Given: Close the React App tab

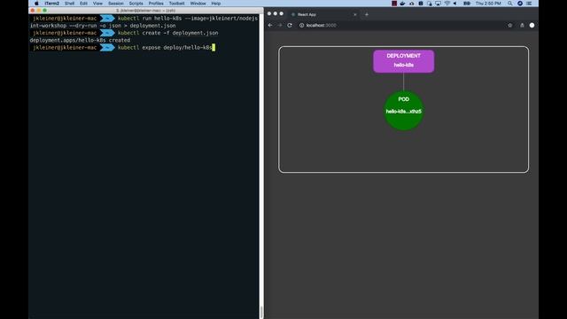Looking at the screenshot, I should [355, 14].
